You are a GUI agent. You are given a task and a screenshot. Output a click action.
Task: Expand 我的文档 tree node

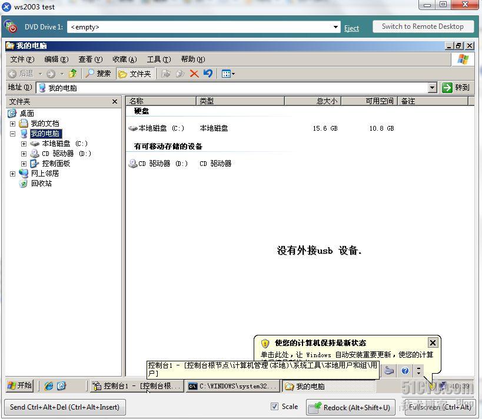[x=12, y=124]
